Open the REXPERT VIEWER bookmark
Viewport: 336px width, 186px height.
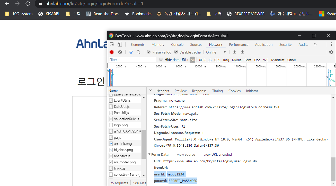246,14
